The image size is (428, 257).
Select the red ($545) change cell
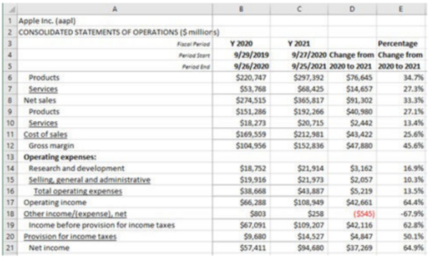click(x=364, y=214)
